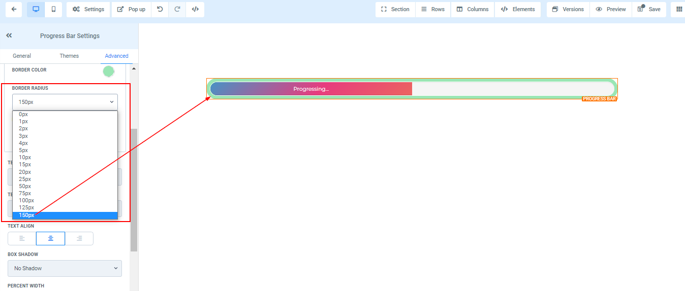685x291 pixels.
Task: Open the Box Shadow dropdown
Action: (x=65, y=268)
